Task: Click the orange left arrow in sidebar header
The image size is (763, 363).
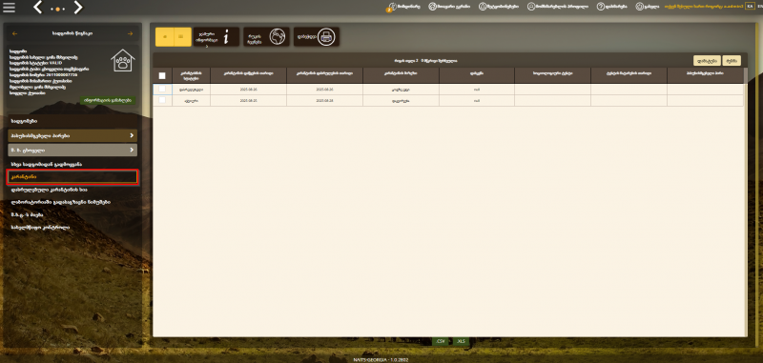Action: coord(14,33)
